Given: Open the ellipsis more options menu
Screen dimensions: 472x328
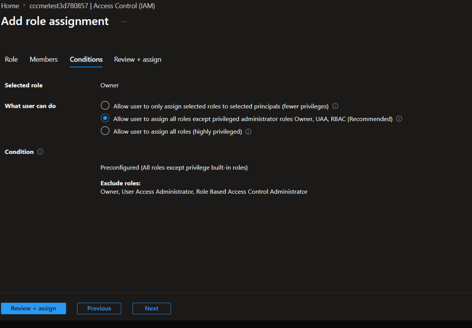Looking at the screenshot, I should 124,22.
